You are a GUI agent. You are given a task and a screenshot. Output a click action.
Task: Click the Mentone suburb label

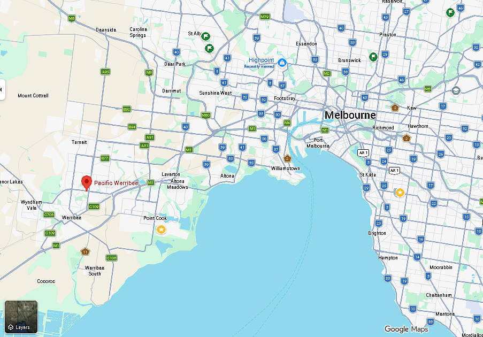coord(445,314)
